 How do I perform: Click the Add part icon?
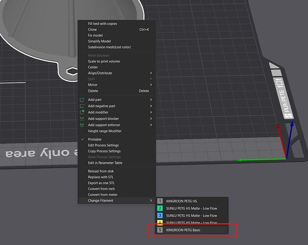tap(82, 99)
